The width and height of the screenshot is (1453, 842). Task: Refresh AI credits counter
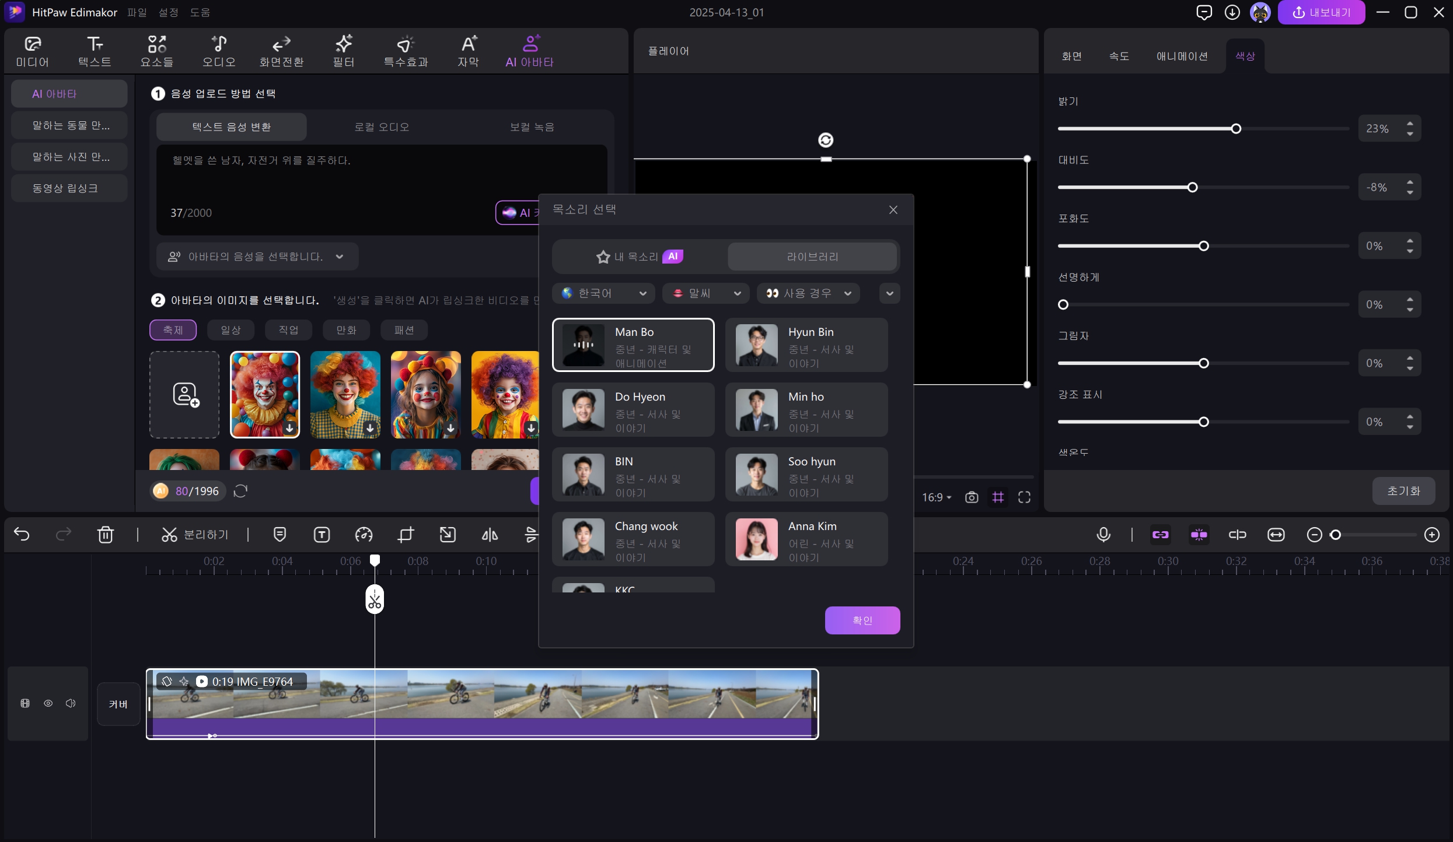240,491
